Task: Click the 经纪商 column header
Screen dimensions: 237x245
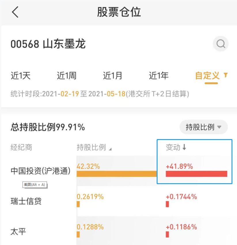Action: (x=21, y=147)
